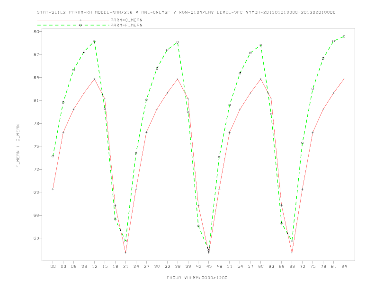Screen dimensions: 375x290
Task: Click the x-axis tick label 75
Action: (x=313, y=266)
